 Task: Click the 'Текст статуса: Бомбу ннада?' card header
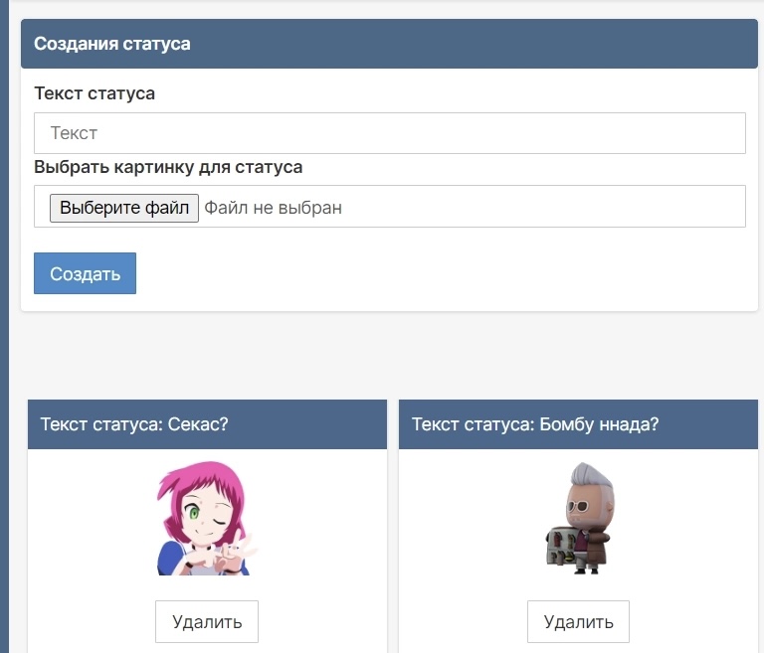(535, 424)
